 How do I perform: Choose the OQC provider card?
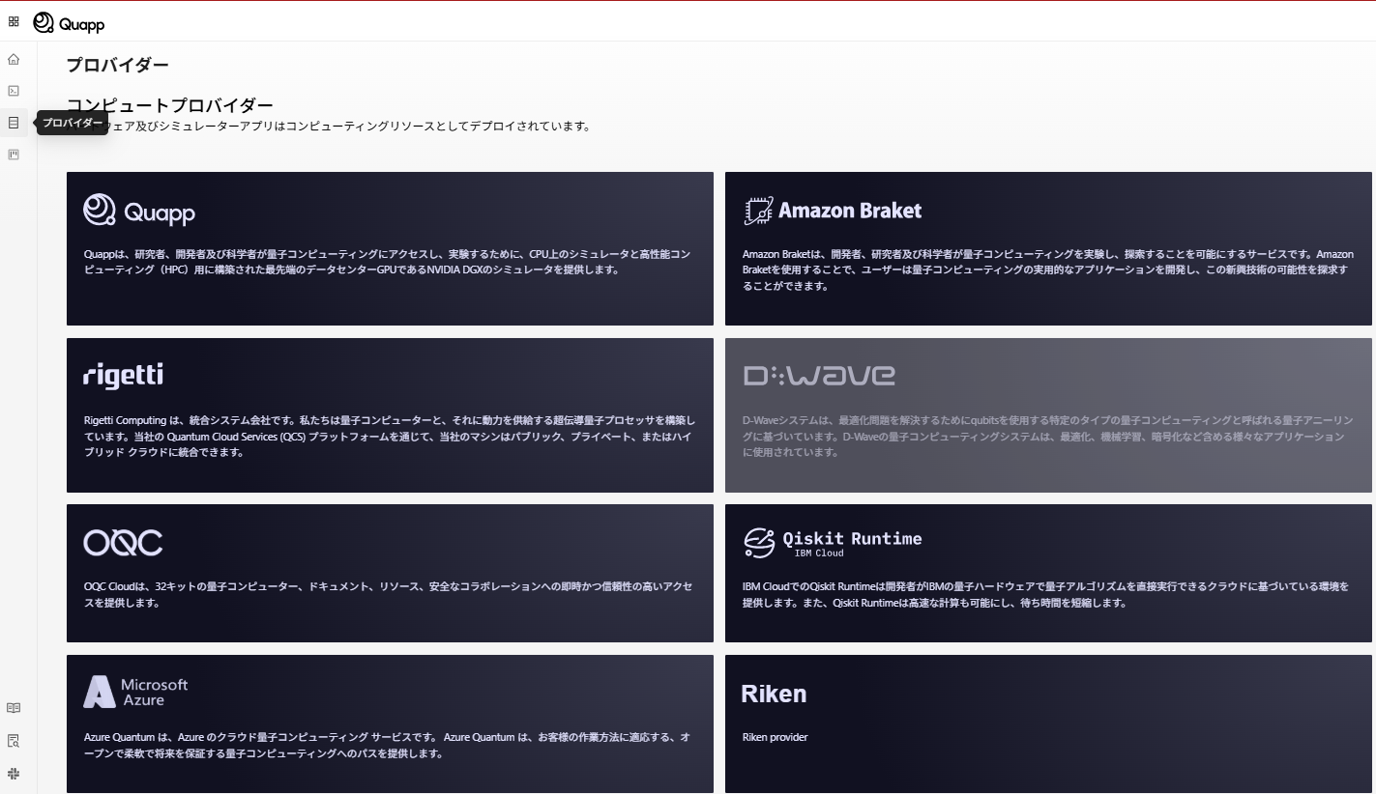point(390,573)
